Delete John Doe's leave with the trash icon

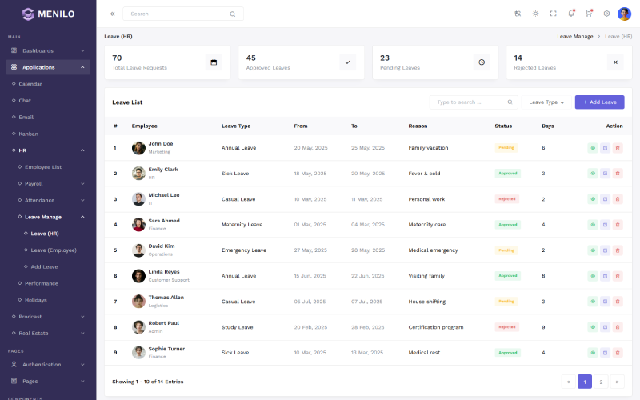(618, 148)
